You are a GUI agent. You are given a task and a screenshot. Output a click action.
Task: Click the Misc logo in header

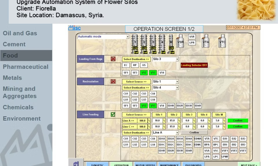point(74,28)
